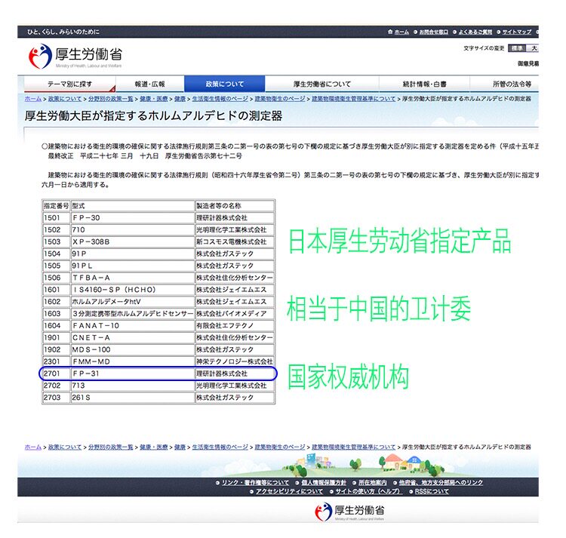Open footer link アクセシビリティについて

coord(290,492)
